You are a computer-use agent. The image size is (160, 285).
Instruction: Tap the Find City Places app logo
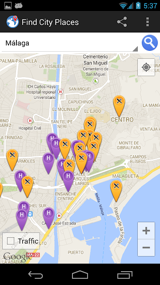[x=12, y=22]
